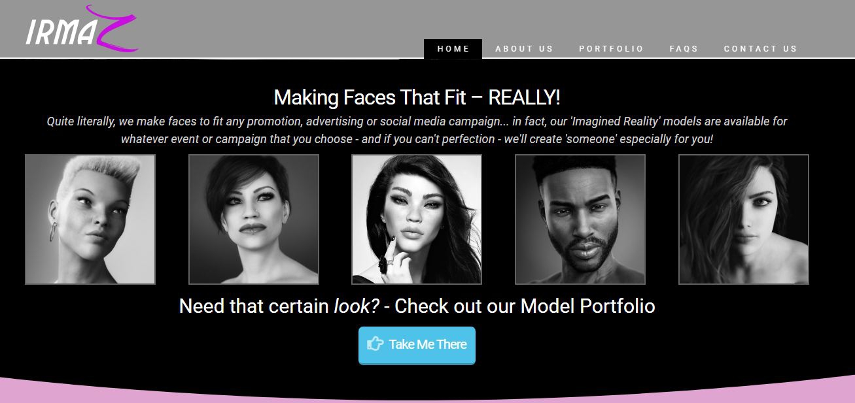Image resolution: width=855 pixels, height=403 pixels.
Task: Click the pink curved section at the bottom
Action: [427, 393]
